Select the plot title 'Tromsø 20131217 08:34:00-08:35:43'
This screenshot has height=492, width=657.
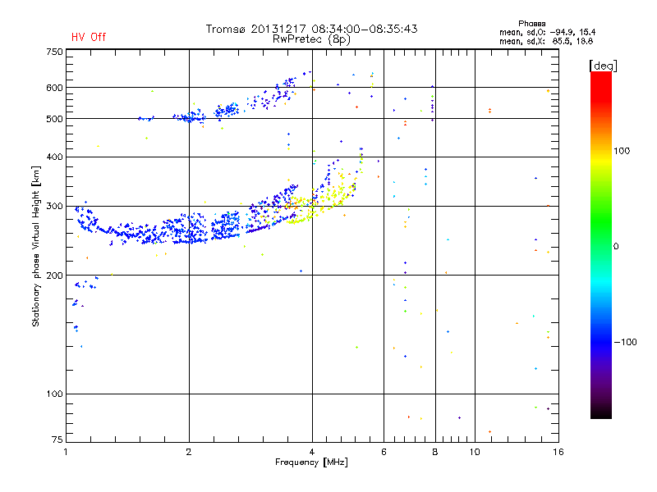[x=311, y=29]
